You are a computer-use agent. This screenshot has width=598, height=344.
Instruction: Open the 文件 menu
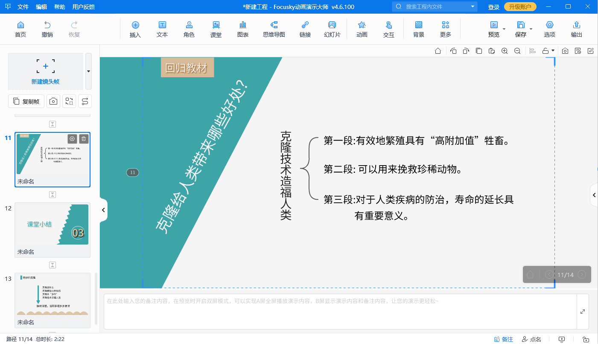click(23, 7)
